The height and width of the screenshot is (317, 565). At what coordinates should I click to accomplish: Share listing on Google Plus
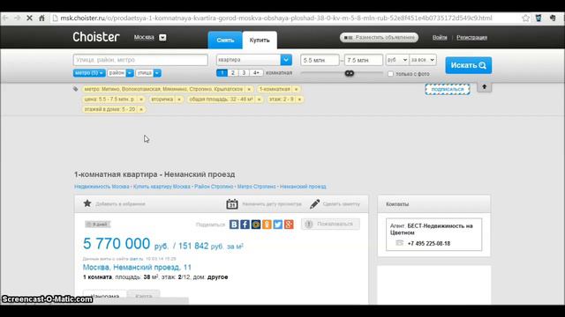click(x=289, y=225)
